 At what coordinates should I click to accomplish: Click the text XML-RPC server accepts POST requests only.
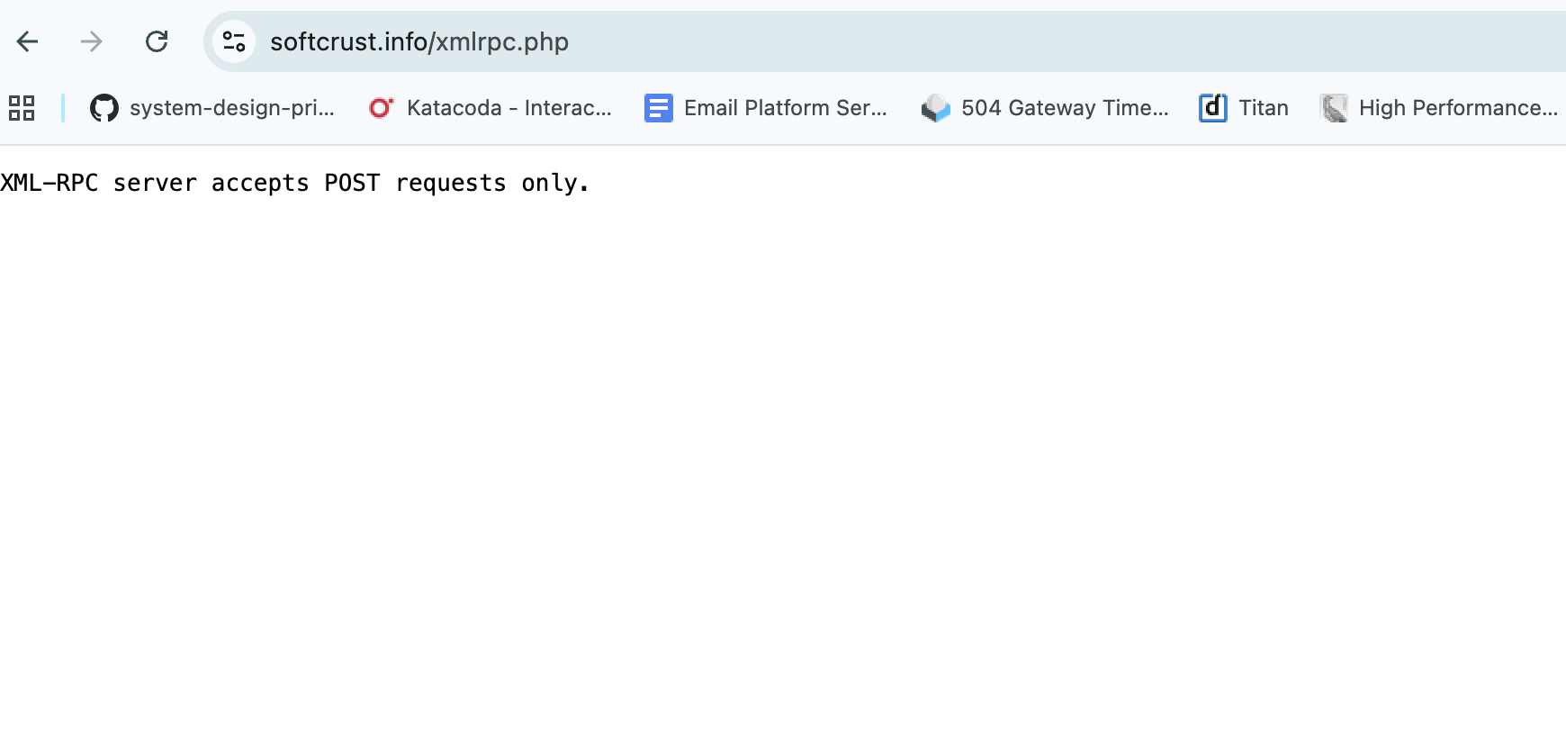click(x=295, y=183)
